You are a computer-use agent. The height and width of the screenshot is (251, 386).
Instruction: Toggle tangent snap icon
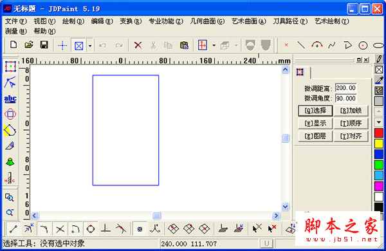coord(121,229)
